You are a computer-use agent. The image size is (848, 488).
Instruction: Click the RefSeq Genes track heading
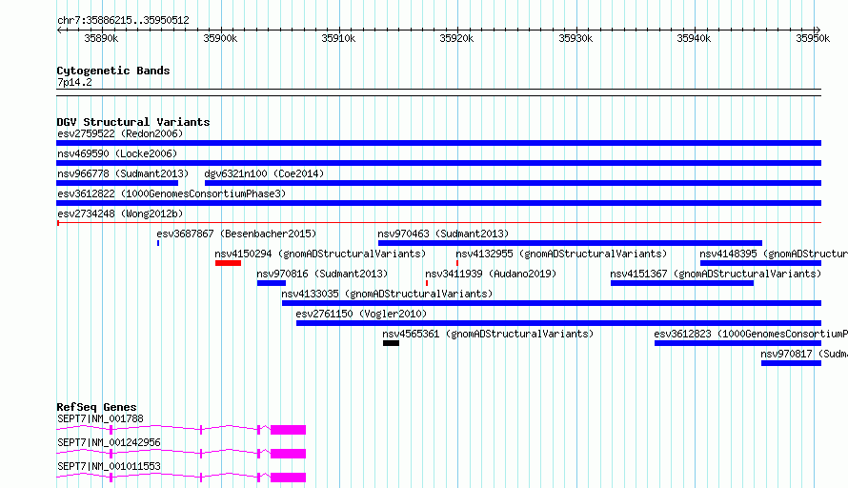coord(96,407)
